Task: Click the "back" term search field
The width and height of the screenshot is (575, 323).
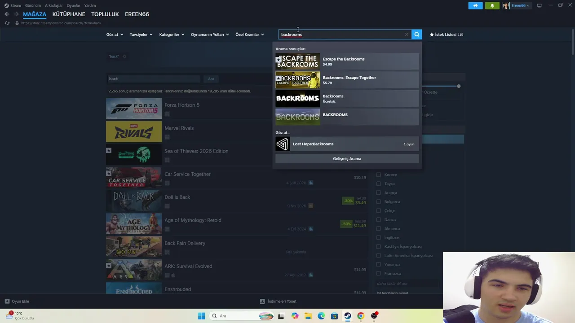Action: [154, 79]
